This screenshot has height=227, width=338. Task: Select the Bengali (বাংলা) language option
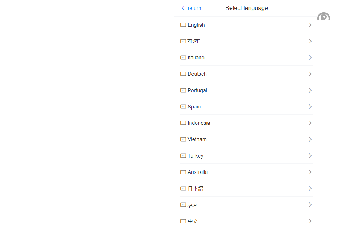[x=194, y=41]
